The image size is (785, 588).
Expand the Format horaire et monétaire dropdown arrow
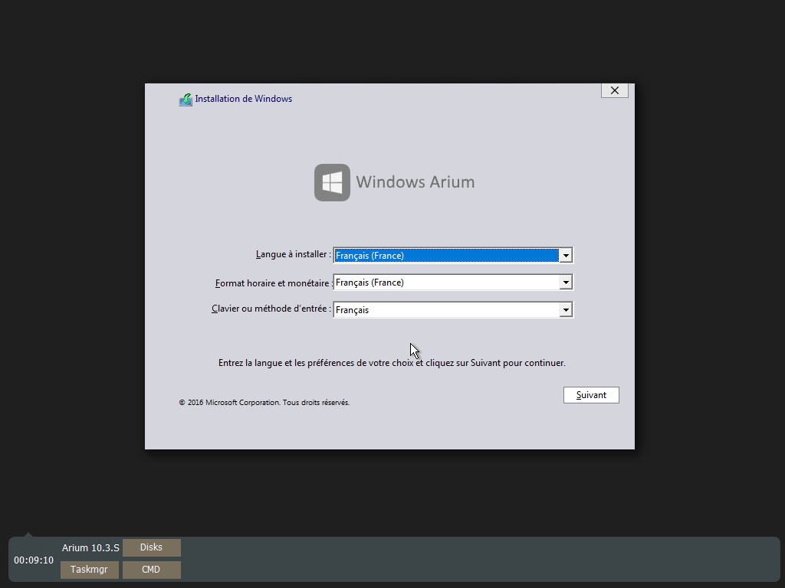point(566,283)
